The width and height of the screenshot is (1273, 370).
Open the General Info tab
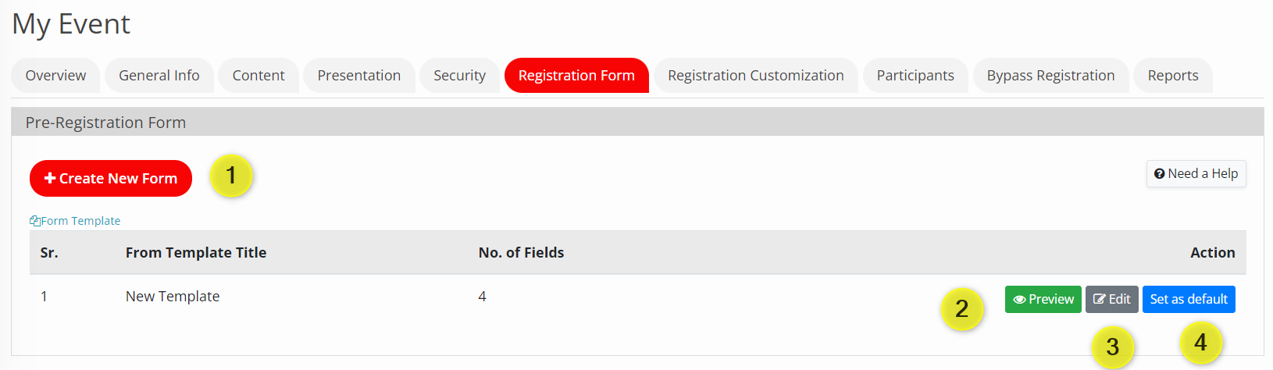coord(159,76)
